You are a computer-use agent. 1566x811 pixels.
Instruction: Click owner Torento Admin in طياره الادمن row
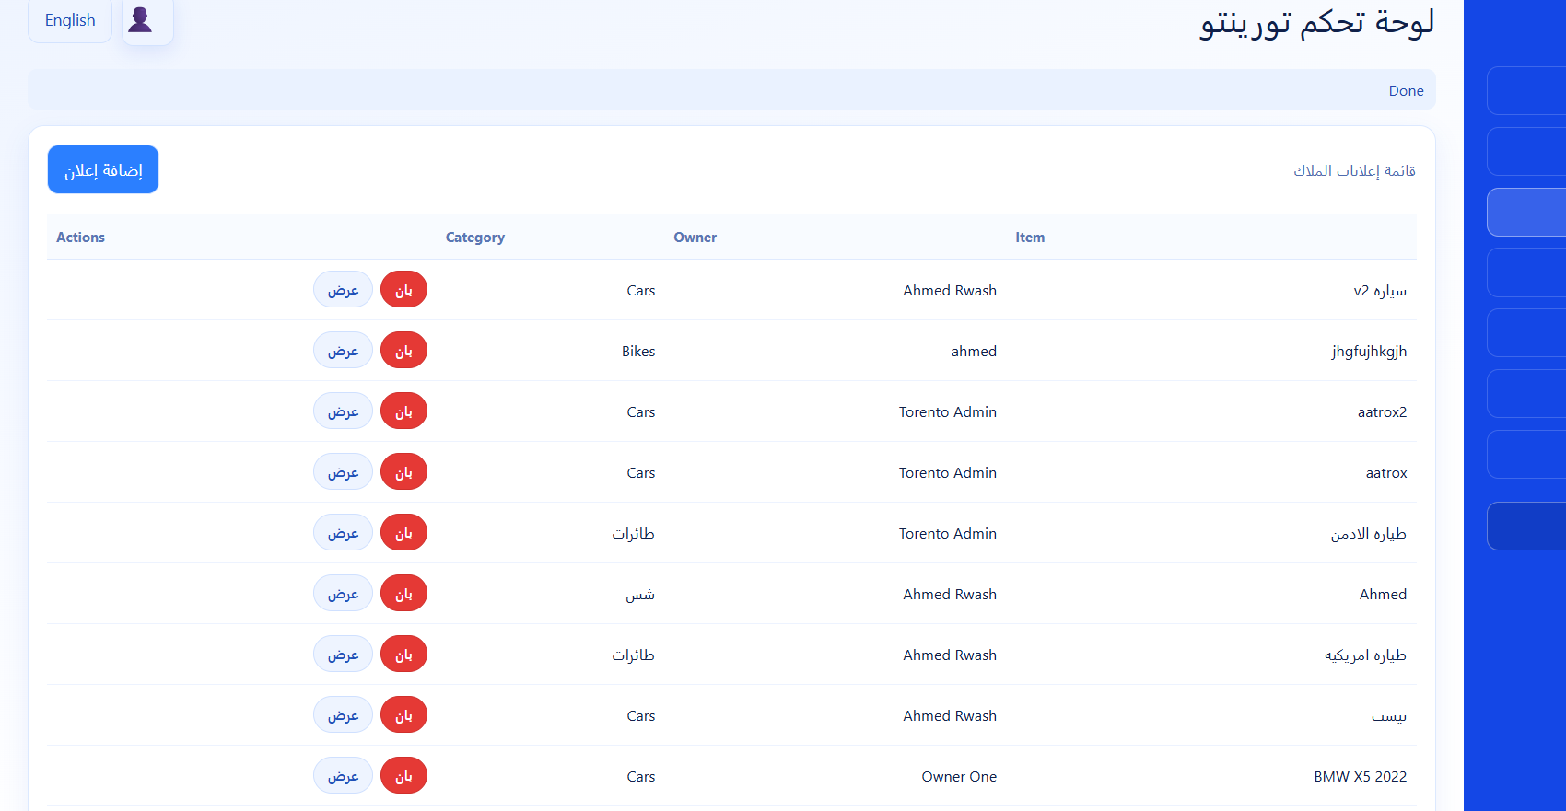point(948,534)
